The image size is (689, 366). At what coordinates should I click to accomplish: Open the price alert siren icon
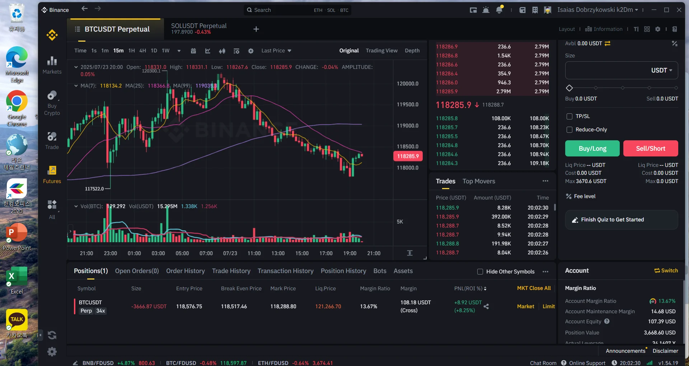click(486, 10)
